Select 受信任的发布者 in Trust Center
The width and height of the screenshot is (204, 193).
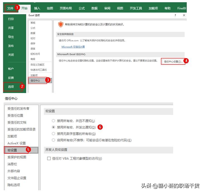18,109
